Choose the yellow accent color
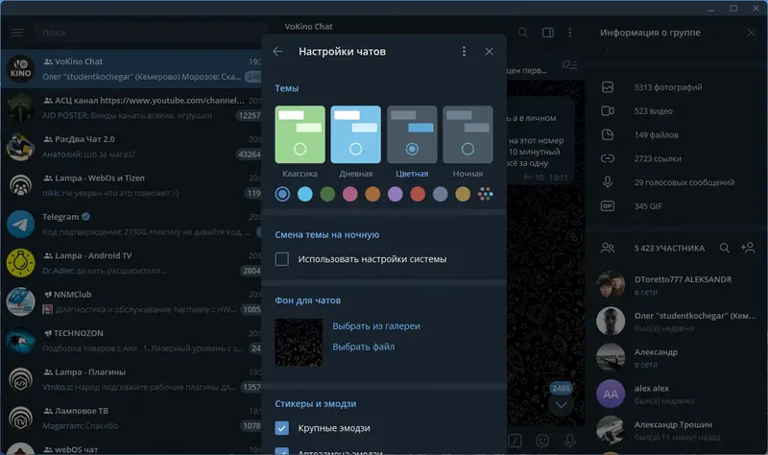 463,194
